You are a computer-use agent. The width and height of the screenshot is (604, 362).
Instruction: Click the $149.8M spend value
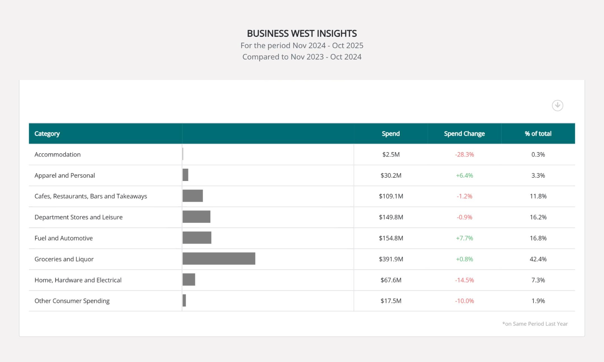(x=391, y=217)
